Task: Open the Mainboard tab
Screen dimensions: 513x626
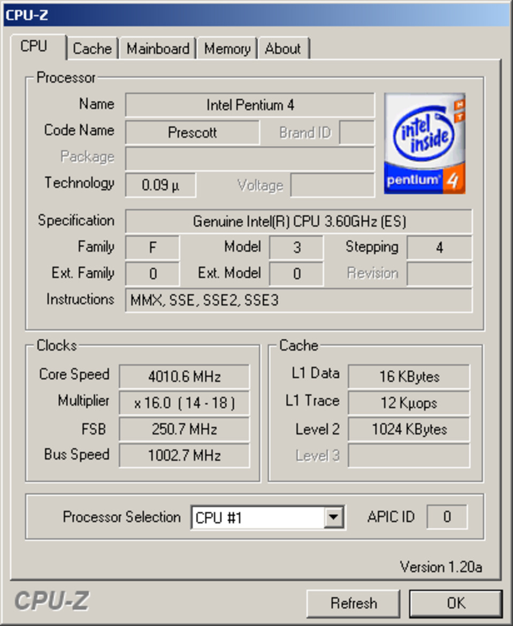Action: [x=158, y=49]
